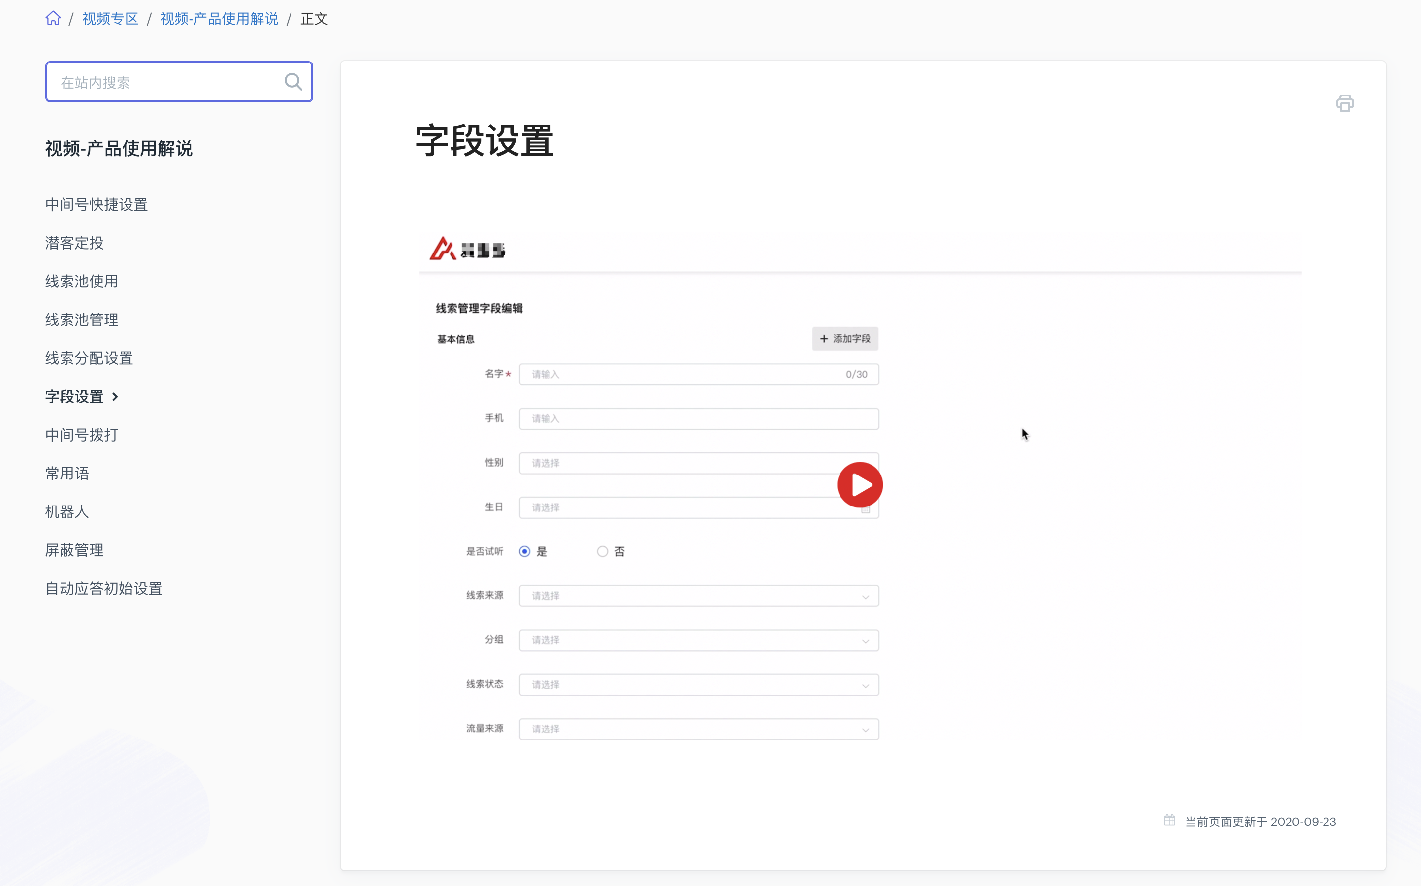Open 屏蔽管理 sidebar item
Screen dimensions: 1421x886
point(74,550)
